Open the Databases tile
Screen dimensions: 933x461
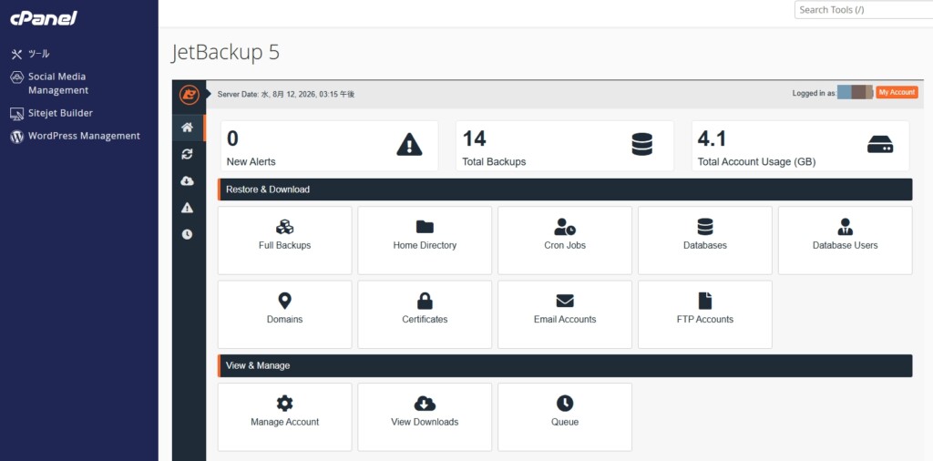[705, 241]
